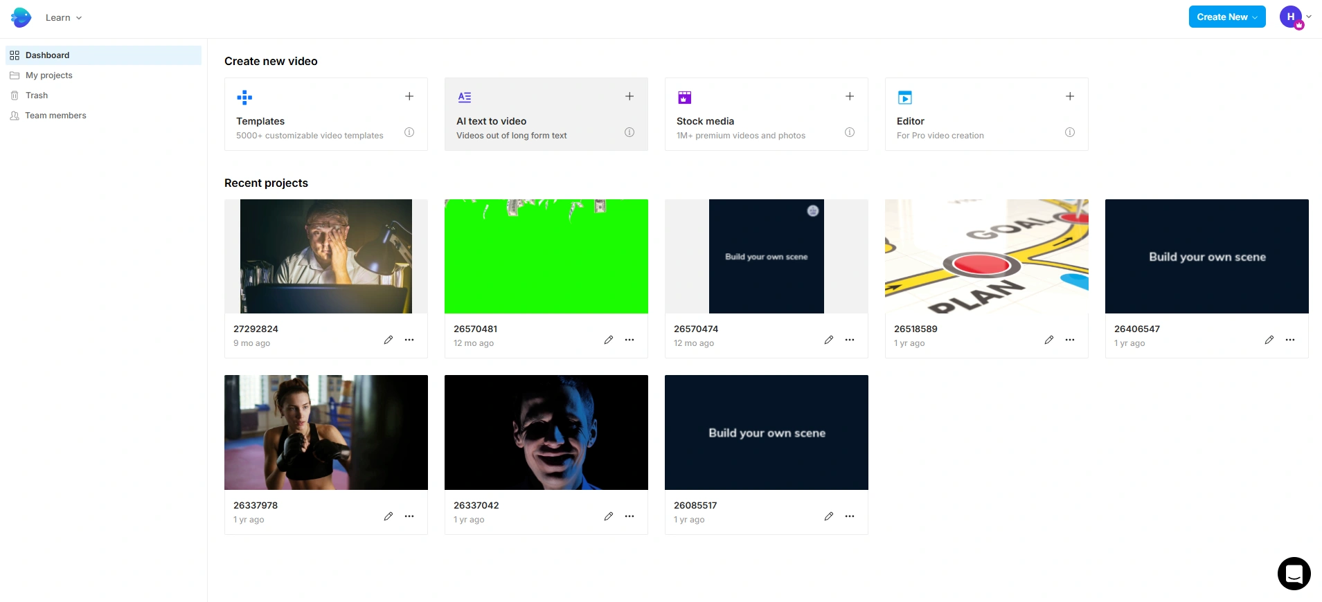Open the Goal Plan thumbnail of project 26518589
Image resolution: width=1322 pixels, height=602 pixels.
987,256
